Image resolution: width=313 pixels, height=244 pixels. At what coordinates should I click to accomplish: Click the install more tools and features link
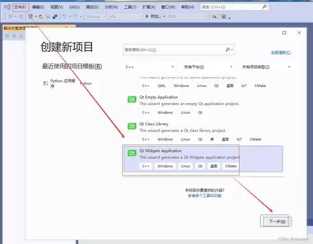[x=205, y=196]
